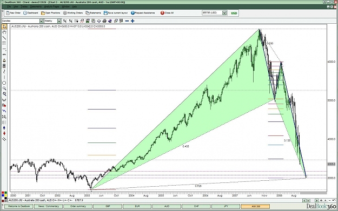Switch to News / Commentary tab

(x=49, y=206)
